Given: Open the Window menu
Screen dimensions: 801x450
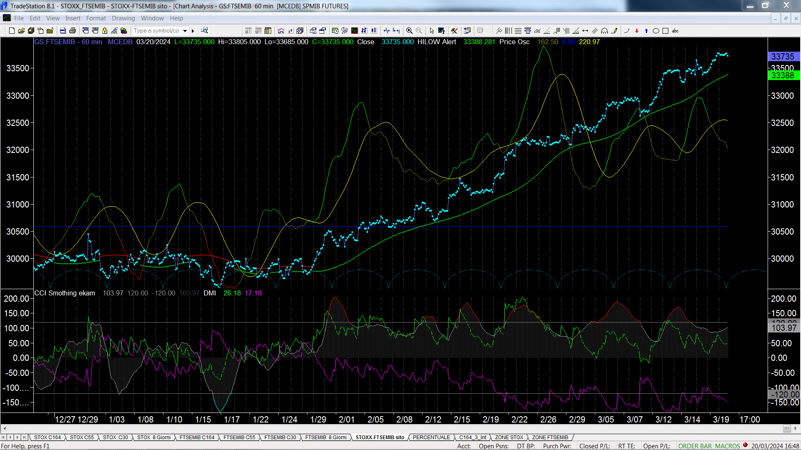Looking at the screenshot, I should click(152, 18).
